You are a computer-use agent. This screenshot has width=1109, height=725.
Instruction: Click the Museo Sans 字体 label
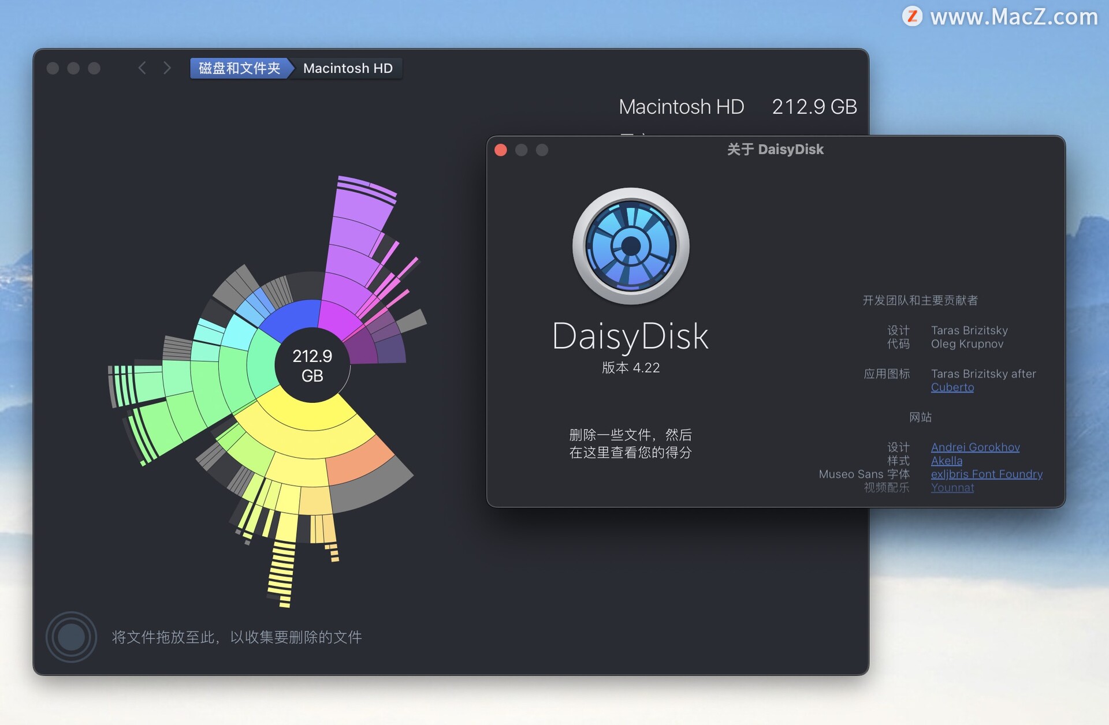(864, 474)
